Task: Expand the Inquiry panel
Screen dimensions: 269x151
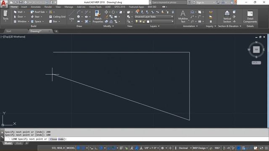Action: 211,26
